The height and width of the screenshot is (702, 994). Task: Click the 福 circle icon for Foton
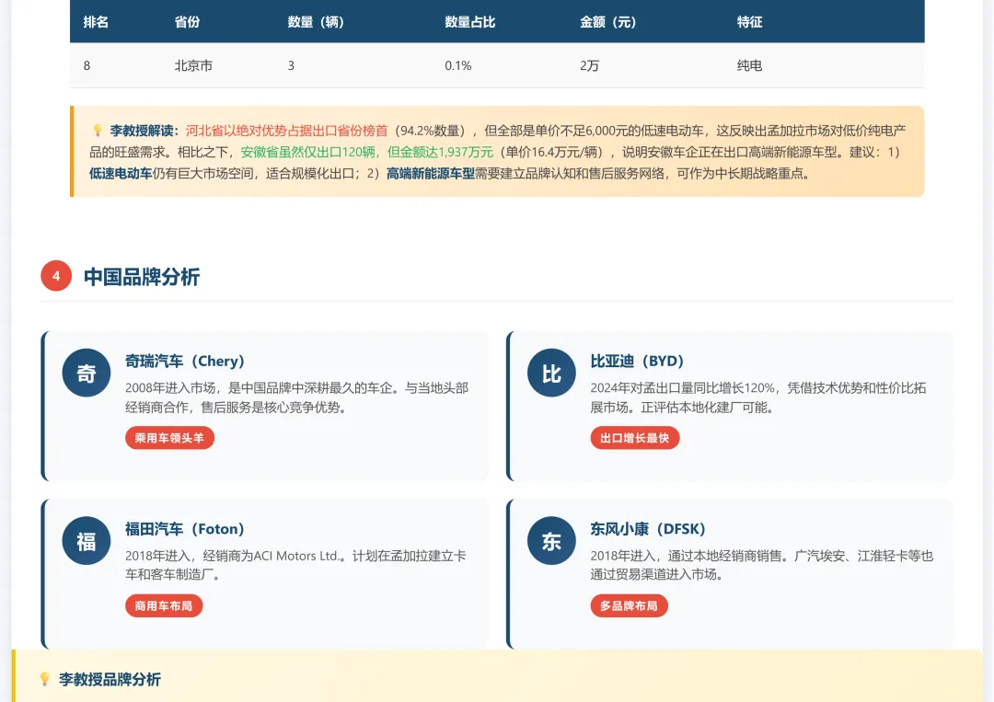(x=87, y=541)
